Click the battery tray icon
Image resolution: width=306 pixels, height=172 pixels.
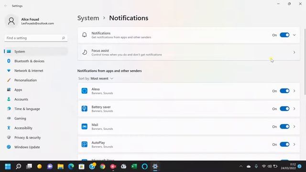point(275,166)
